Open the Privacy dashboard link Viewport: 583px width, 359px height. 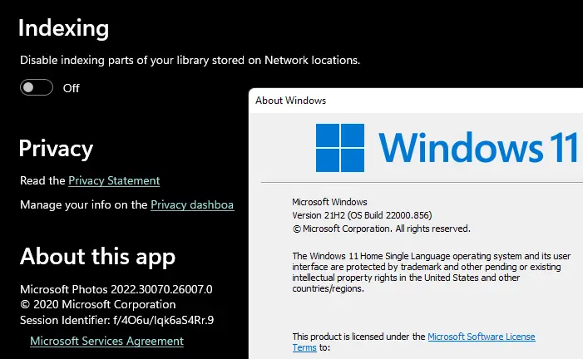coord(192,204)
